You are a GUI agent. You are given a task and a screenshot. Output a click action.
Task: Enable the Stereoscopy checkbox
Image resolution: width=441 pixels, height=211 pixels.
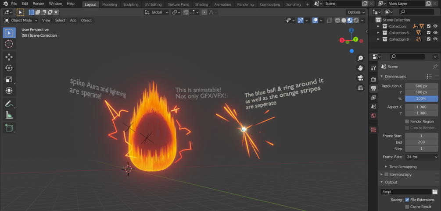pyautogui.click(x=387, y=174)
